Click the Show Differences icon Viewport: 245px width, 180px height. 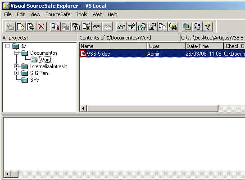(x=142, y=26)
